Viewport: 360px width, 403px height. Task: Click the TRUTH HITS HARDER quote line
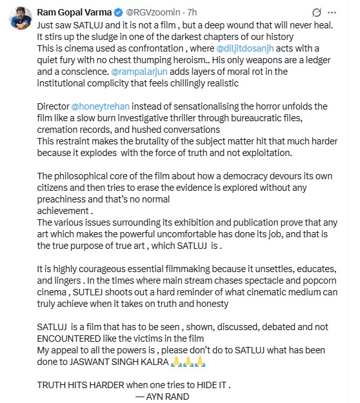click(x=134, y=385)
